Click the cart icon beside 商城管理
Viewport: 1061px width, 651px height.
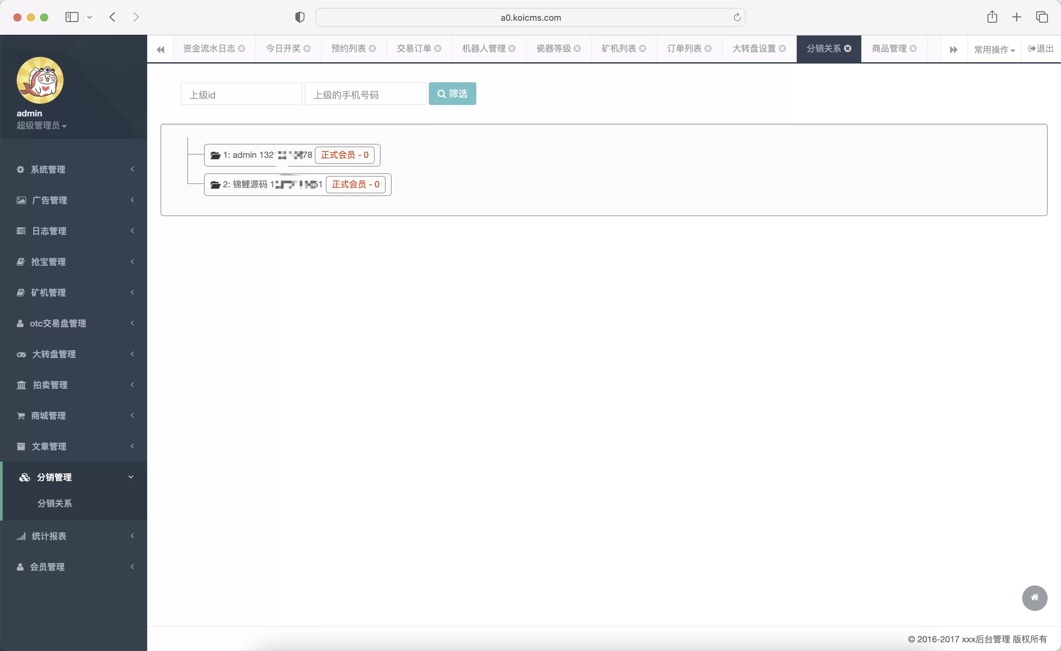[x=21, y=416]
